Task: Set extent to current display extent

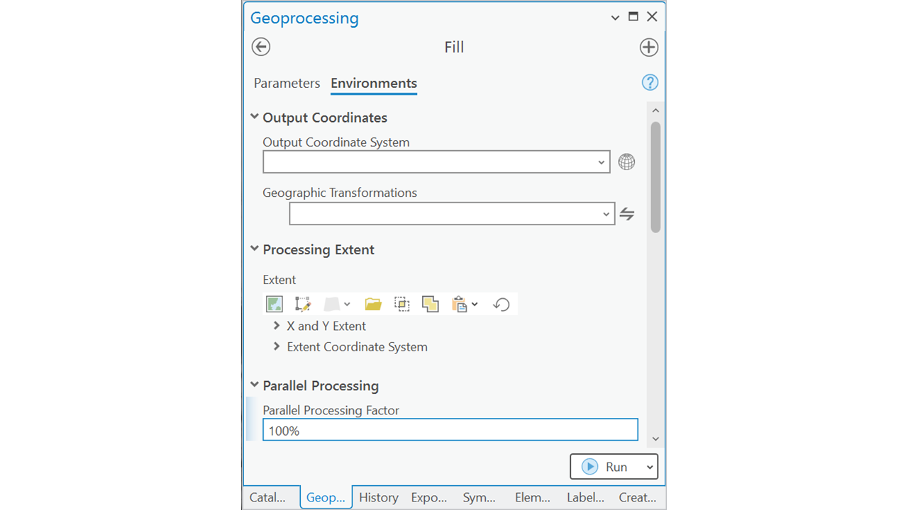Action: tap(275, 305)
